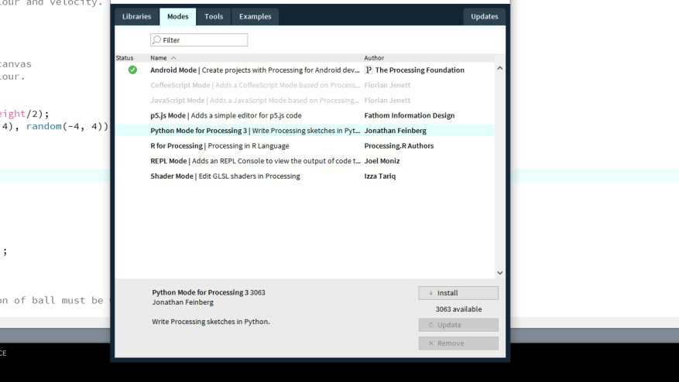
Task: Click author Joel Moniz
Action: click(382, 161)
